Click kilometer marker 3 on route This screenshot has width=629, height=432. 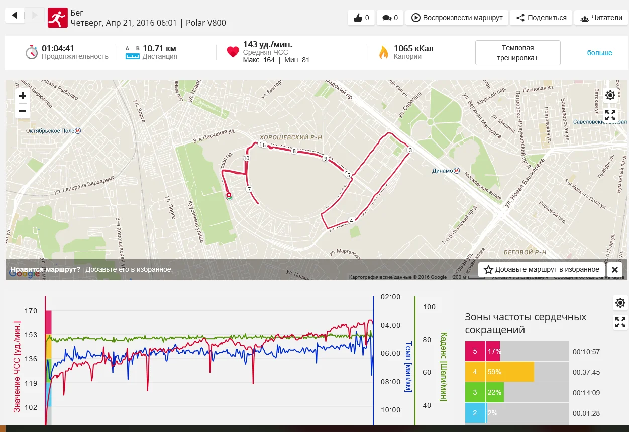tap(410, 150)
